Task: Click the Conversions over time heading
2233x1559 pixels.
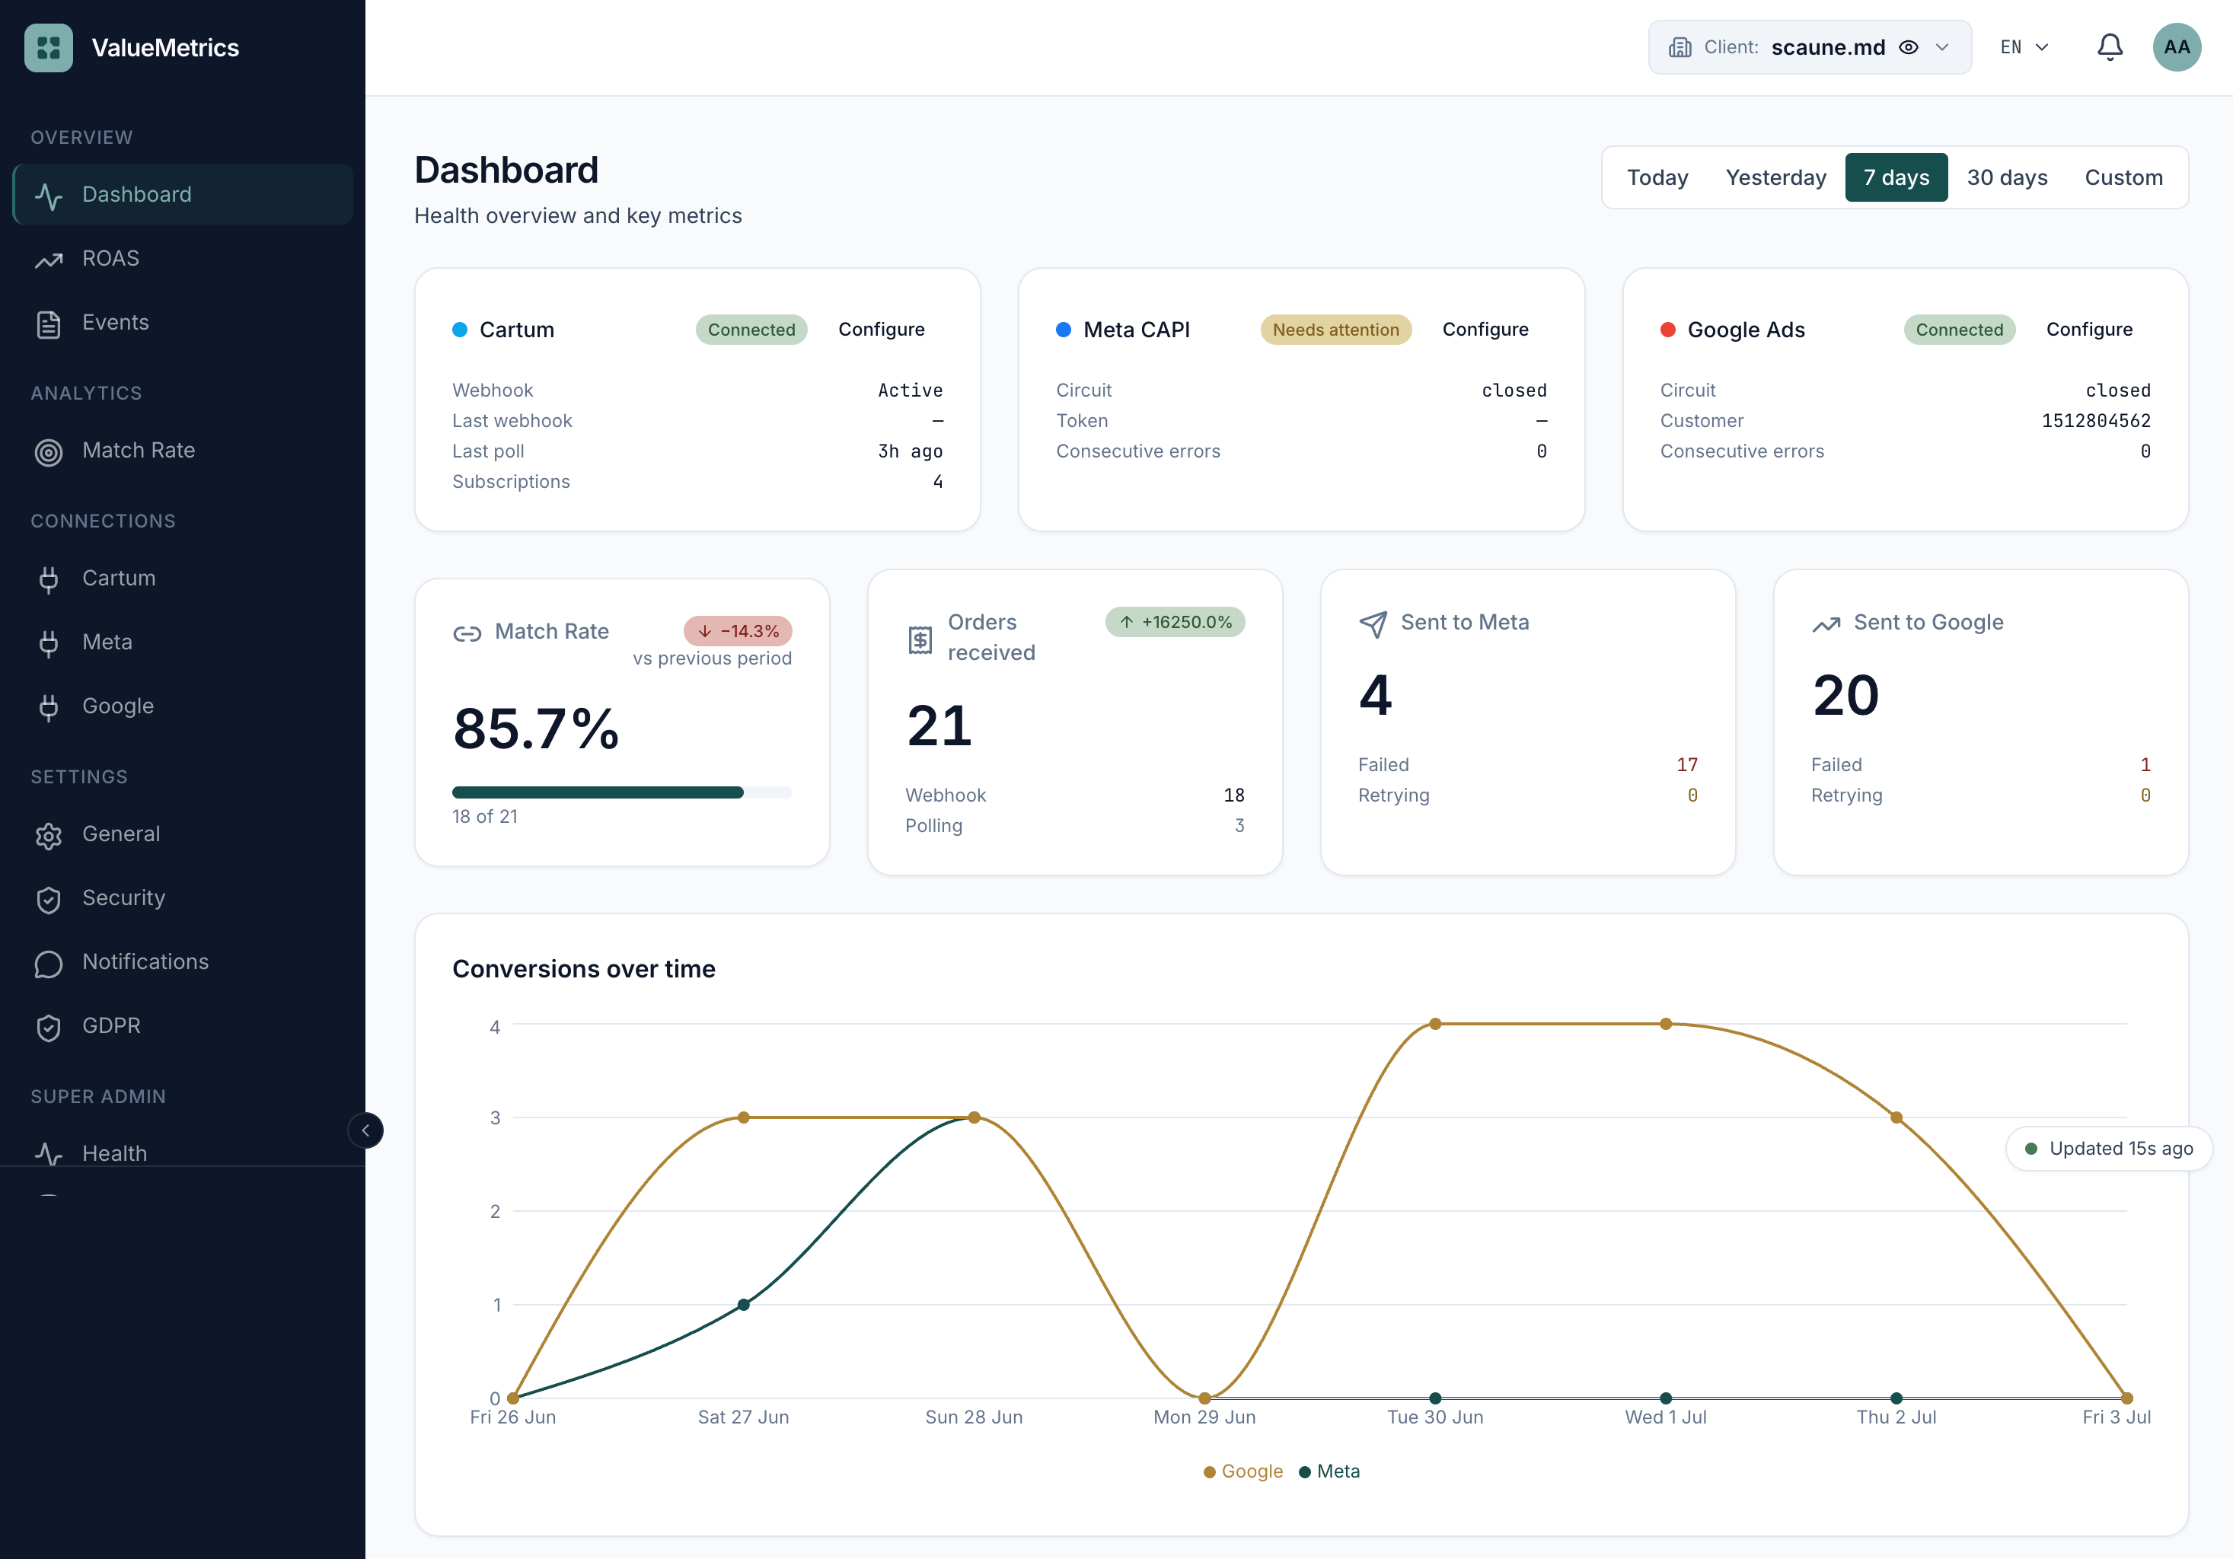Action: click(583, 968)
